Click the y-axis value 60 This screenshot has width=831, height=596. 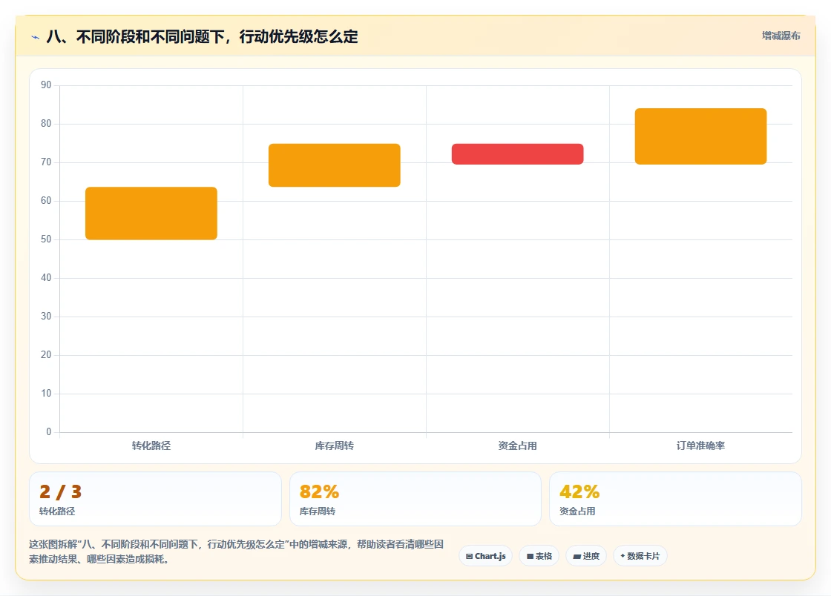(46, 201)
